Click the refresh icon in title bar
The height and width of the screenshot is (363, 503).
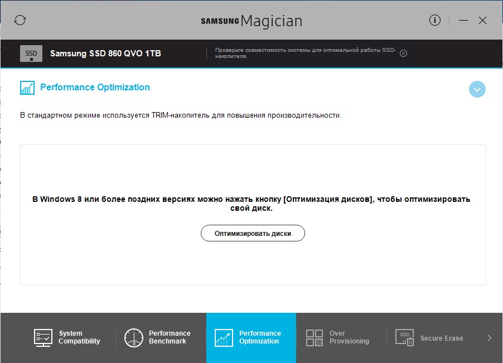pos(20,20)
